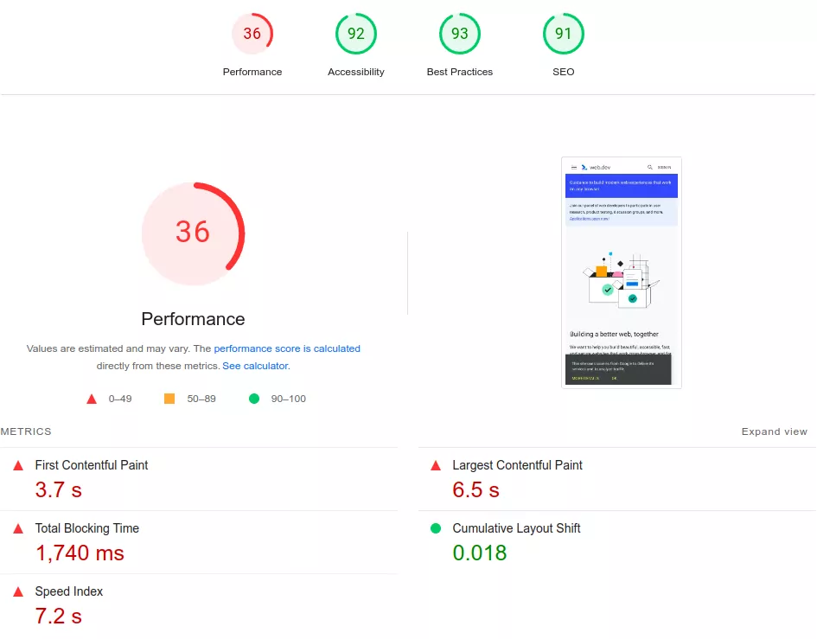Click the large 36 Performance score circle
This screenshot has height=639, width=817.
click(193, 233)
